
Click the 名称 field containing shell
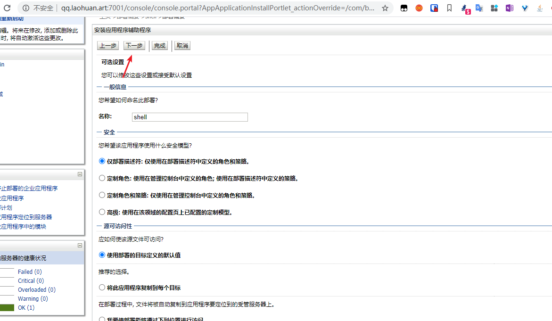tap(189, 117)
